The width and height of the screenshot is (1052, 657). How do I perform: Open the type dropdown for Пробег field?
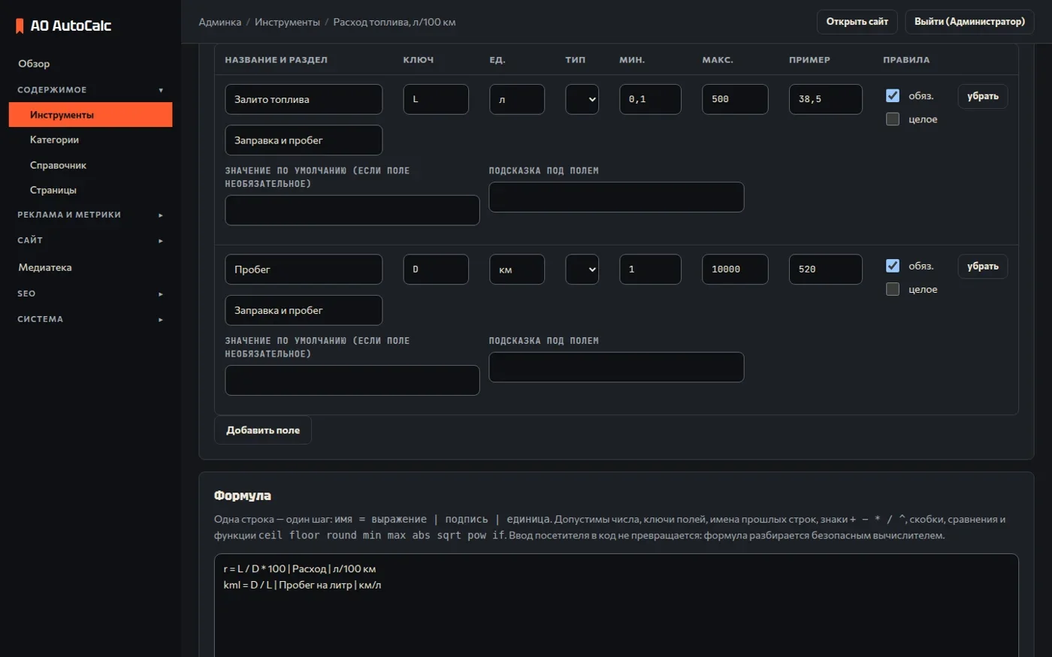(x=582, y=270)
